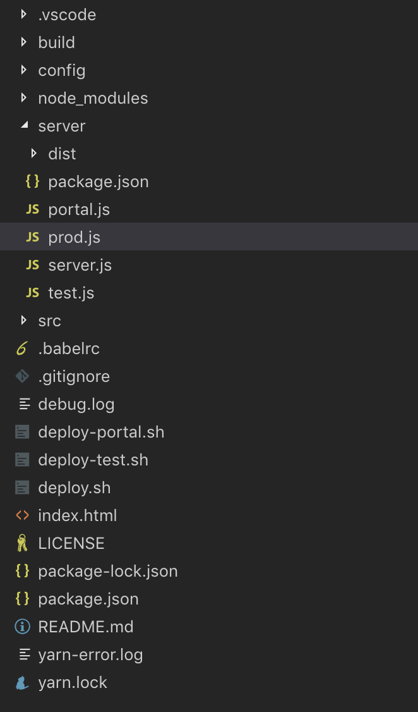Open server.js file
Image resolution: width=418 pixels, height=712 pixels.
[x=80, y=265]
